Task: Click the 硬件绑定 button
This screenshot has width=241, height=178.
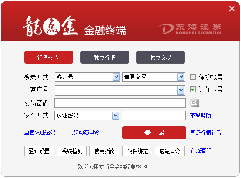Action: [137, 151]
